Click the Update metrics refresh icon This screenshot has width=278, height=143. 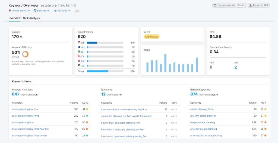click(215, 5)
